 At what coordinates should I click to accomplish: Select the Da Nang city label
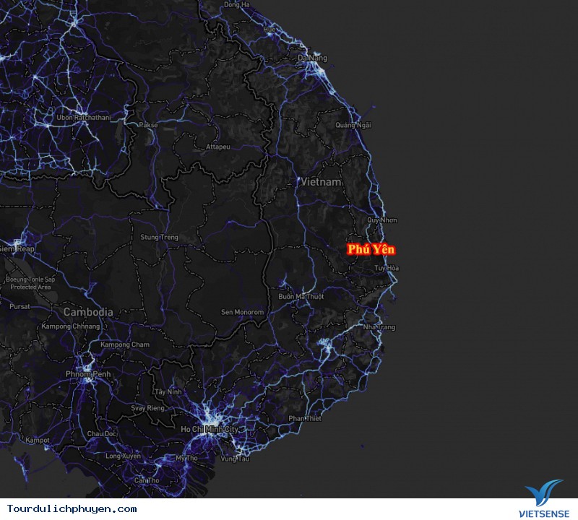pos(312,58)
